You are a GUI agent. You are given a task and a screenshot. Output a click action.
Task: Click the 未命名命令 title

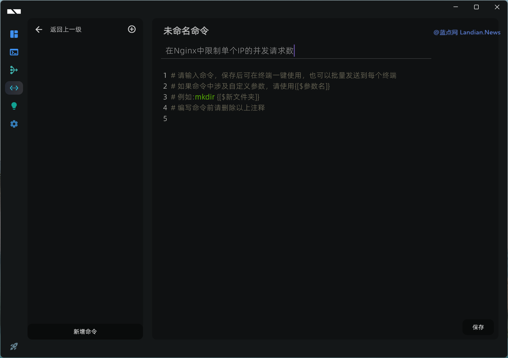click(x=186, y=31)
